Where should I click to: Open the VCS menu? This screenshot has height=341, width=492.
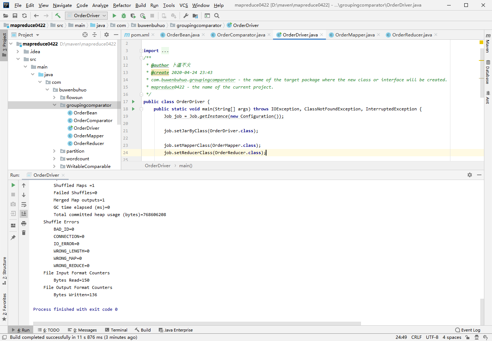(x=184, y=5)
